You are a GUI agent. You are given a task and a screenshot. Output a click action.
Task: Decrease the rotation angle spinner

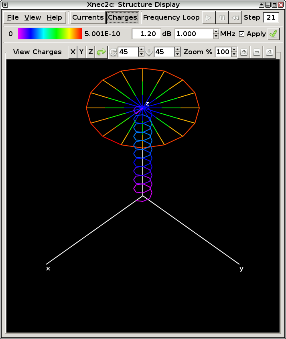[x=141, y=55]
